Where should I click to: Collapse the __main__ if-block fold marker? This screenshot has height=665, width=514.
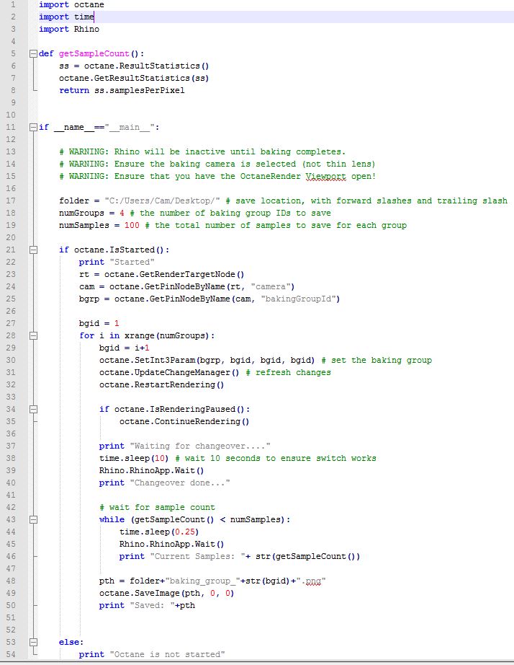pyautogui.click(x=33, y=127)
